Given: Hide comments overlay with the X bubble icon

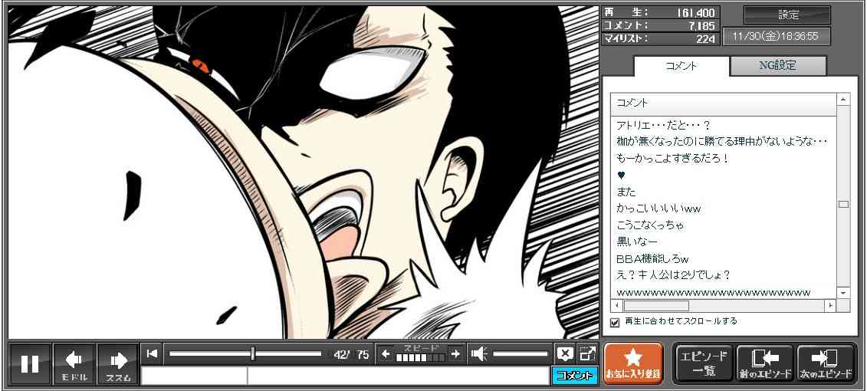Looking at the screenshot, I should [564, 353].
